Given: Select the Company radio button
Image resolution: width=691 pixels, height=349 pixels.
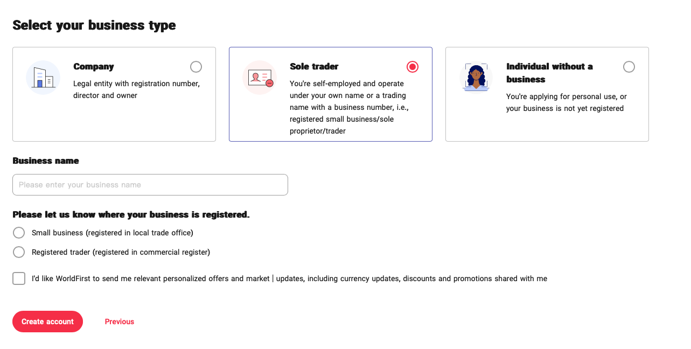Looking at the screenshot, I should (196, 67).
